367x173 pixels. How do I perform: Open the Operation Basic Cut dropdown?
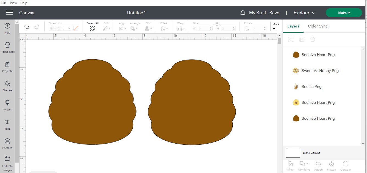coord(60,28)
